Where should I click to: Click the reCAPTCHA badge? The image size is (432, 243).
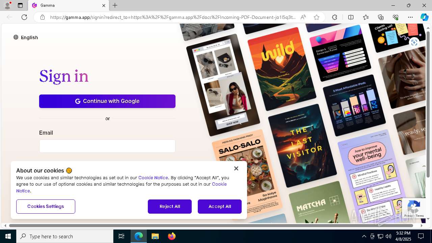tap(414, 208)
